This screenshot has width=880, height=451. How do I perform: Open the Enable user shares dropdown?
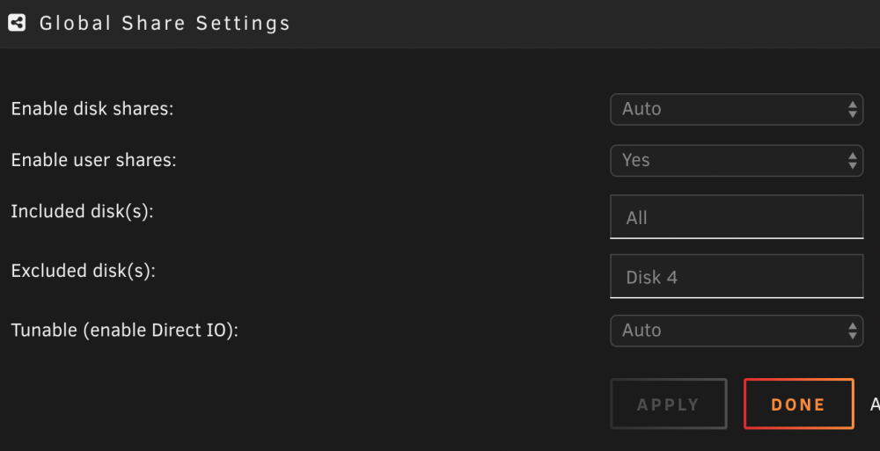coord(737,160)
